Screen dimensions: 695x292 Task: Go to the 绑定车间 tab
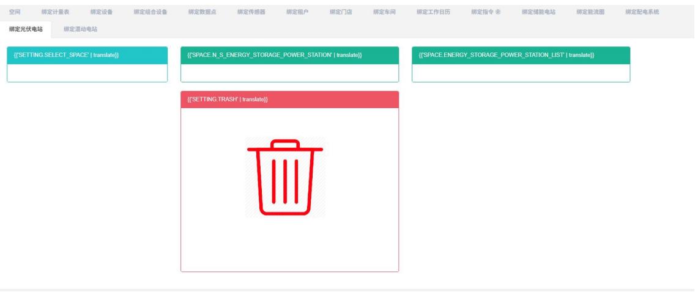click(x=383, y=12)
